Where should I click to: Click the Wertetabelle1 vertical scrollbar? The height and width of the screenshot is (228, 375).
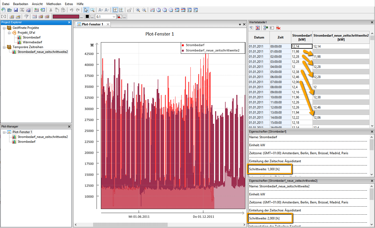click(x=372, y=79)
